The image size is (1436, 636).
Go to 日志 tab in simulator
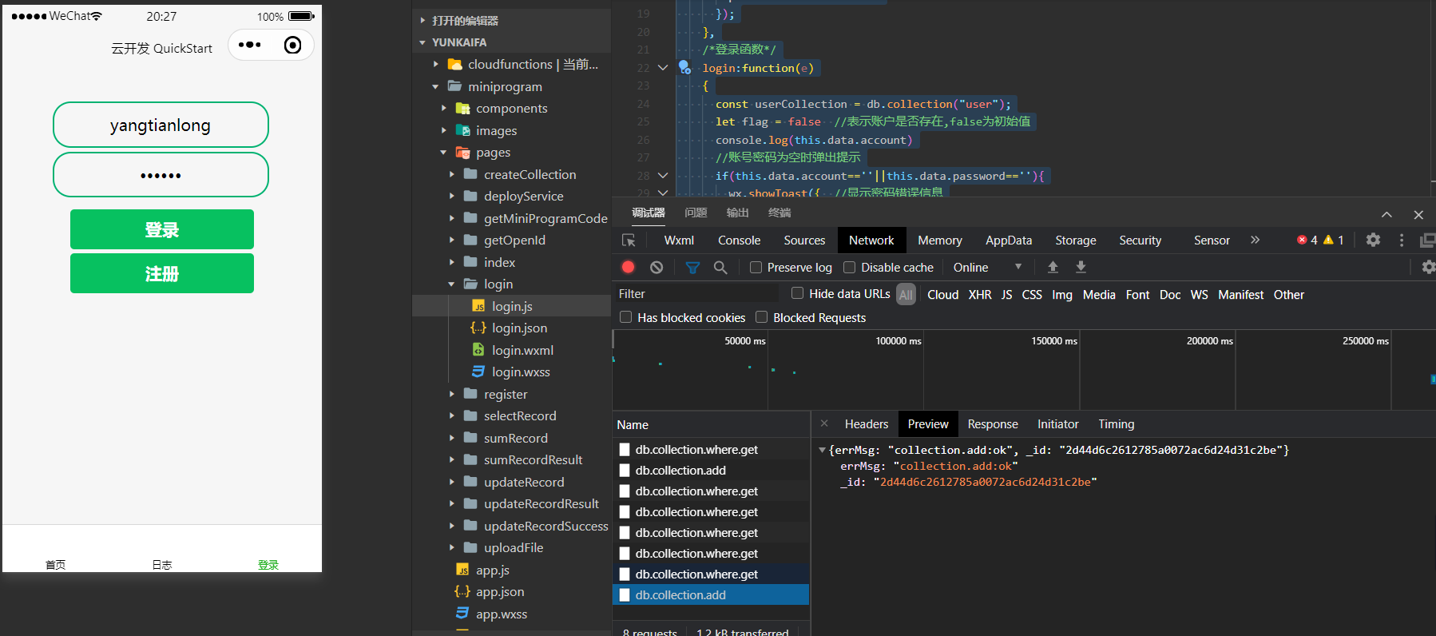(x=162, y=564)
